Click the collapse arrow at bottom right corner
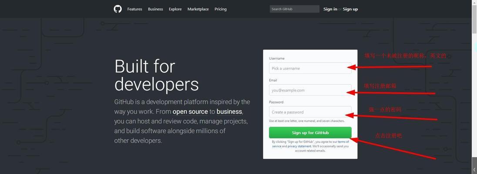This screenshot has height=174, width=477. (474, 170)
